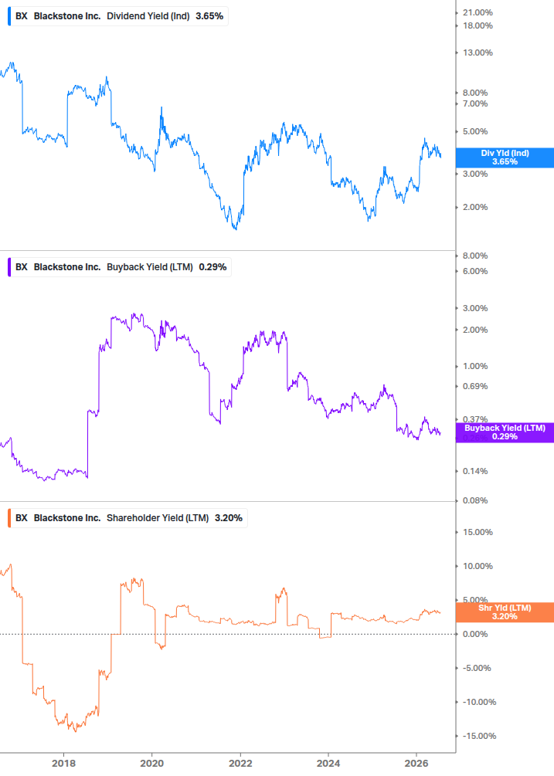Viewport: 554px width, 776px height.
Task: Click the 21.00% tick in dividend pane
Action: coord(478,13)
